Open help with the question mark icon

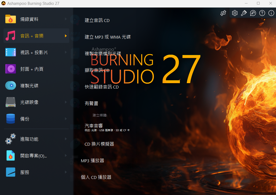click(262, 13)
